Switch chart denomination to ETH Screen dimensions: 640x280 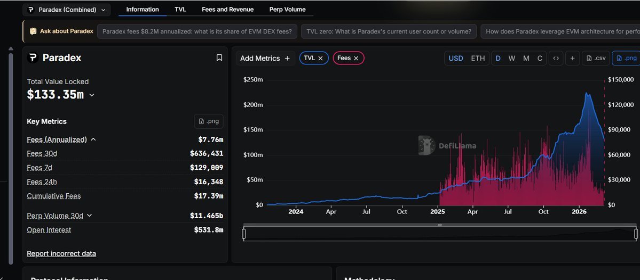[x=478, y=58]
